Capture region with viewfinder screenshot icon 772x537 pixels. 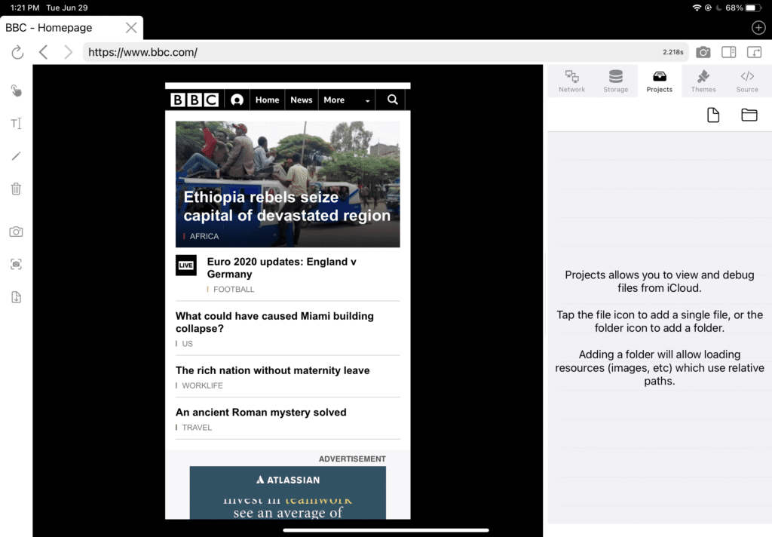tap(16, 264)
